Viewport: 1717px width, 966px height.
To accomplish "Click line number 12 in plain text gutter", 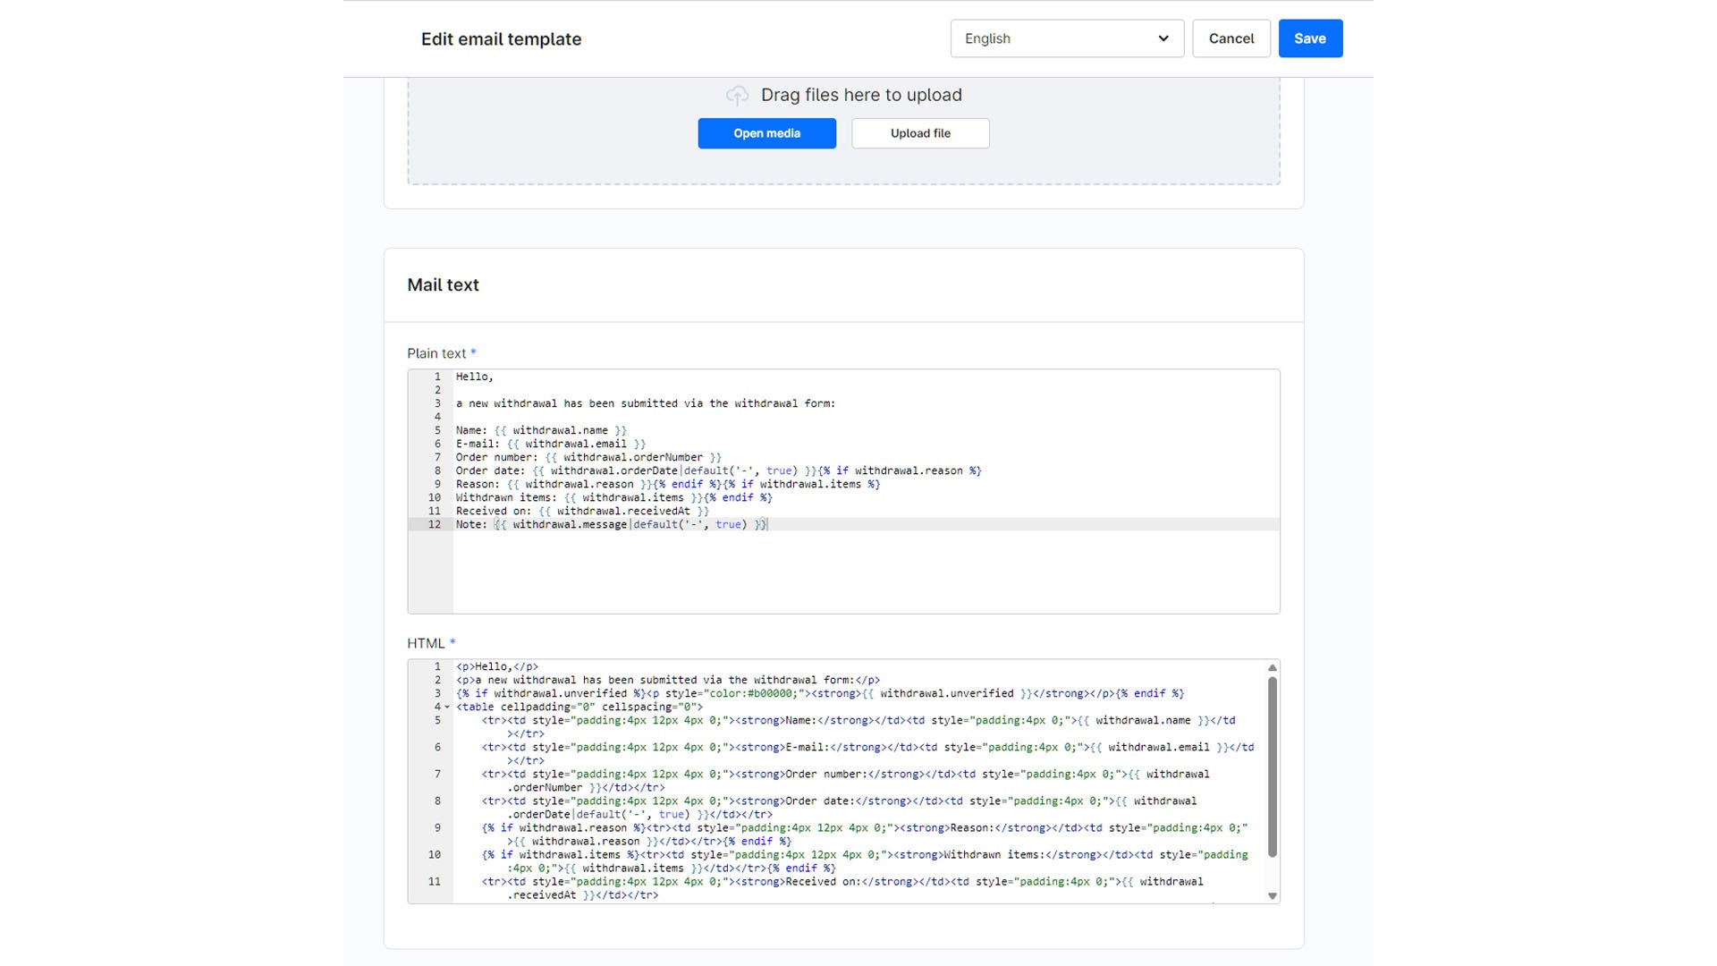I will point(435,524).
